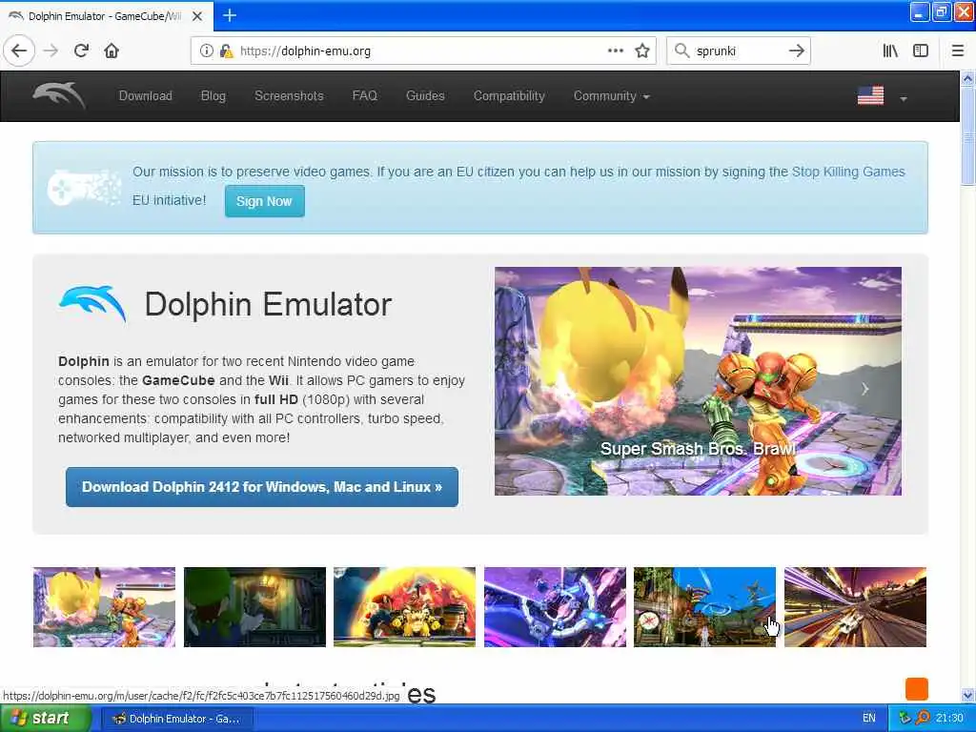The height and width of the screenshot is (732, 976).
Task: Open page actions three-dot menu
Action: pyautogui.click(x=616, y=51)
